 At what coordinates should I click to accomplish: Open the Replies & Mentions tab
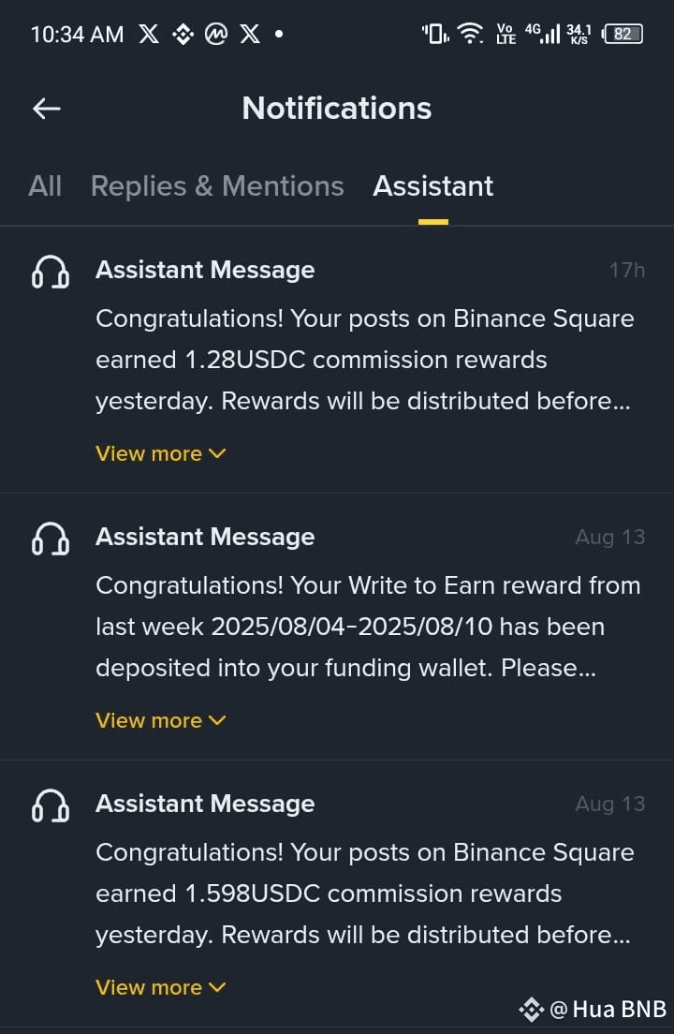click(217, 186)
